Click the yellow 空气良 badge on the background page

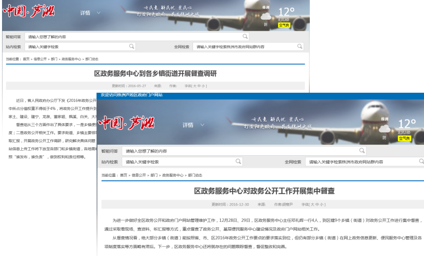284,25
